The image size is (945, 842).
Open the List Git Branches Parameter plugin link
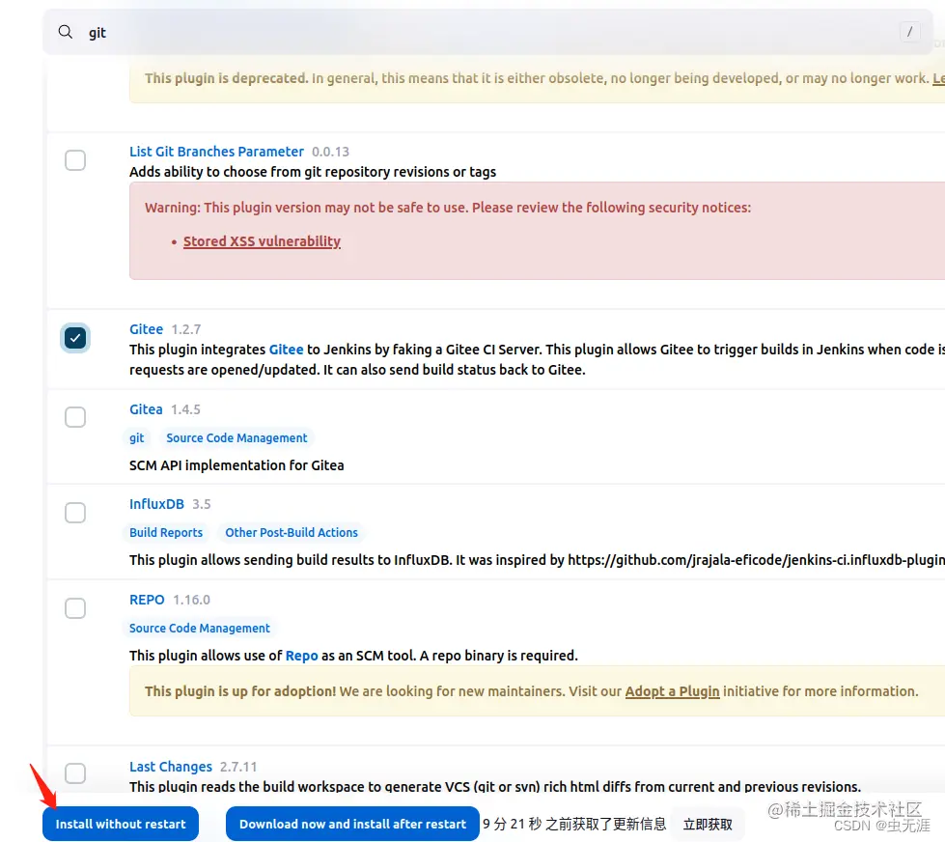coord(216,152)
